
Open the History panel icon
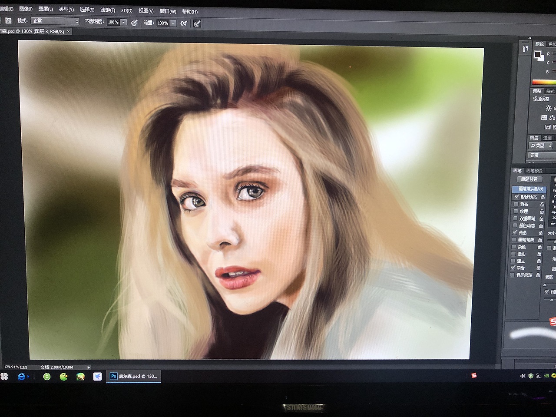[x=526, y=49]
